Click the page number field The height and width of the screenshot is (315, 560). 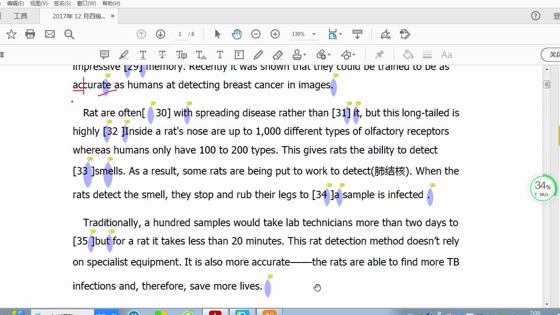pyautogui.click(x=180, y=34)
